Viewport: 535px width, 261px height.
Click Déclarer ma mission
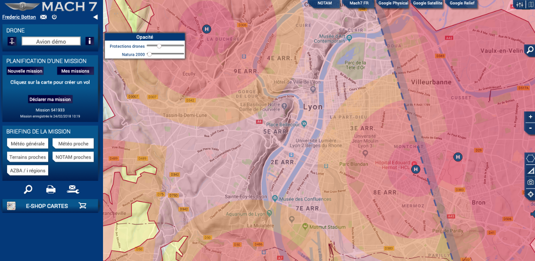[50, 99]
